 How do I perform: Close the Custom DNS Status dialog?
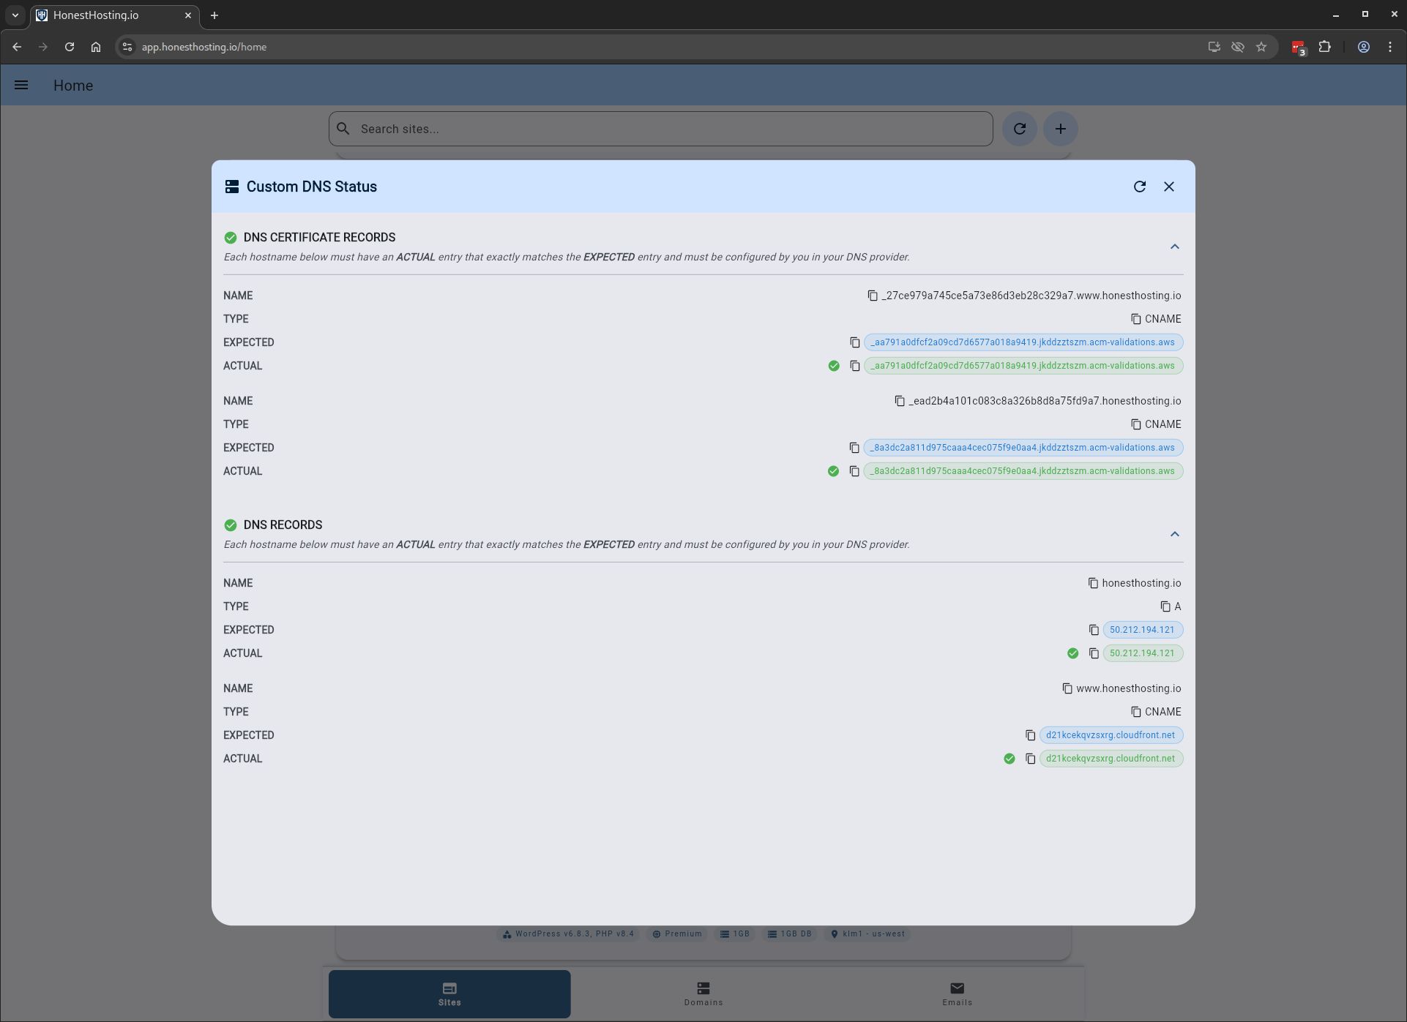point(1168,187)
